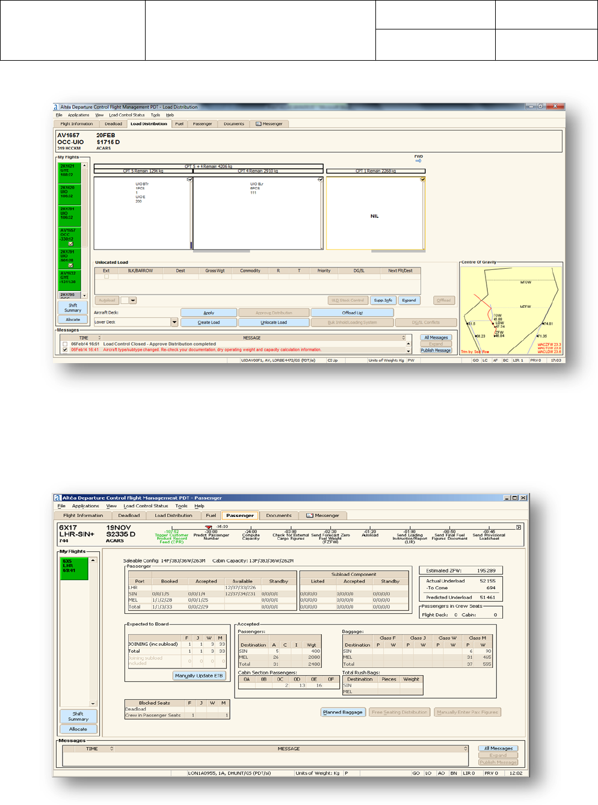Open the small dropdown beside Autoload button

(133, 300)
